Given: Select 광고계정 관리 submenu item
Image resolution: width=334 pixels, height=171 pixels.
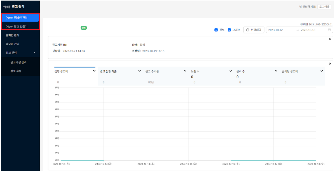Looking at the screenshot, I should coord(18,62).
